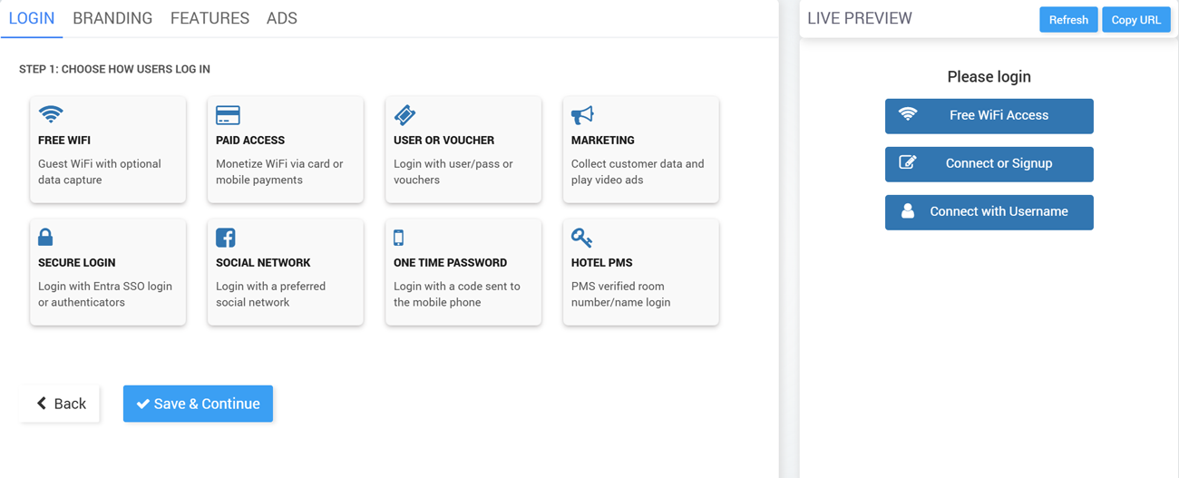The width and height of the screenshot is (1179, 478).
Task: Click the Marketing megaphone icon
Action: click(x=582, y=115)
